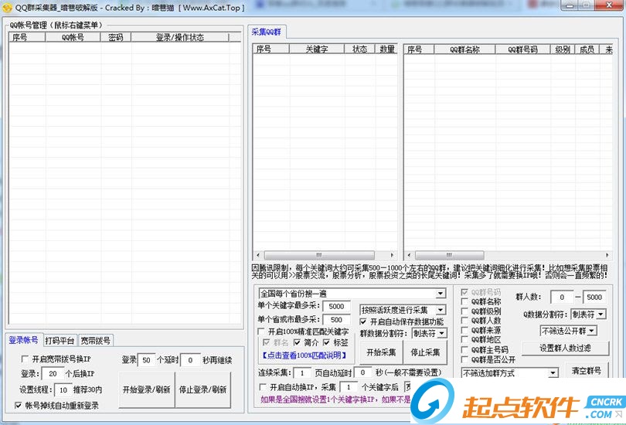Click the 数量 column header

[x=386, y=49]
